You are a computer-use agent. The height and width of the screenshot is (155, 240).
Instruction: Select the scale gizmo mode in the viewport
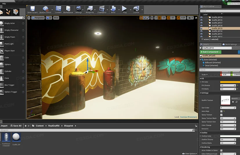pyautogui.click(x=148, y=18)
